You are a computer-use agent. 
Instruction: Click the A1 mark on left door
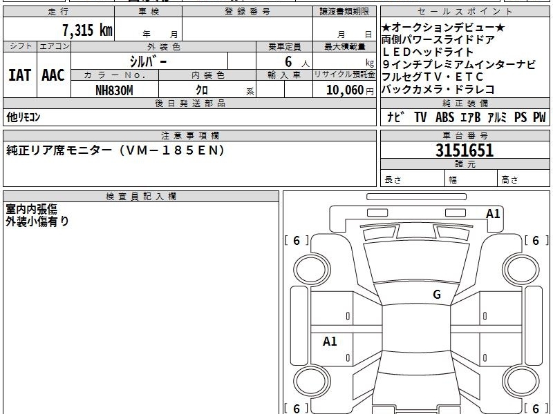(x=330, y=341)
